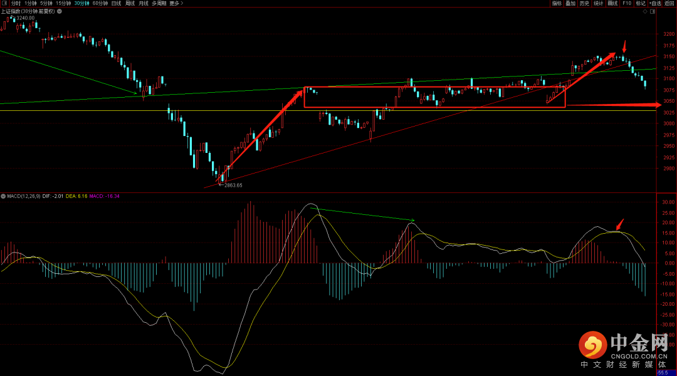Screen dimensions: 677x376
Task: Add stock via +自选 button
Action: 654,3
